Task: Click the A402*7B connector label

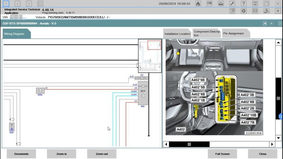Action: (248, 123)
